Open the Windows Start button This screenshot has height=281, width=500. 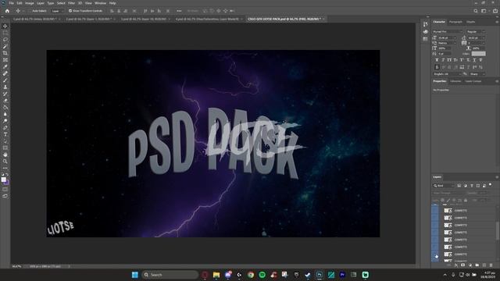(x=135, y=275)
